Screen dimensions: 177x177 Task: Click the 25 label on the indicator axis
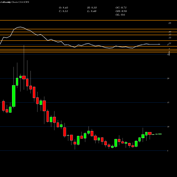click(170, 23)
